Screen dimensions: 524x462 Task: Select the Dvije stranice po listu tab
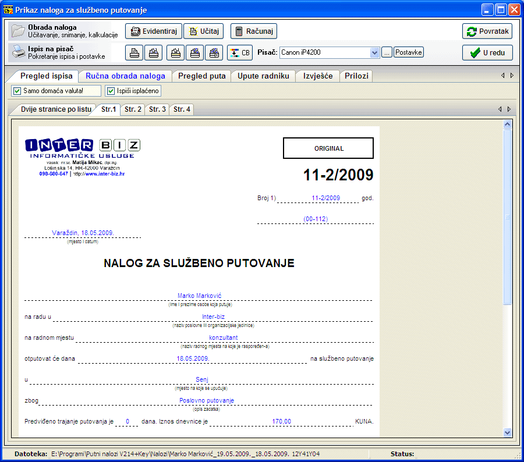point(55,109)
